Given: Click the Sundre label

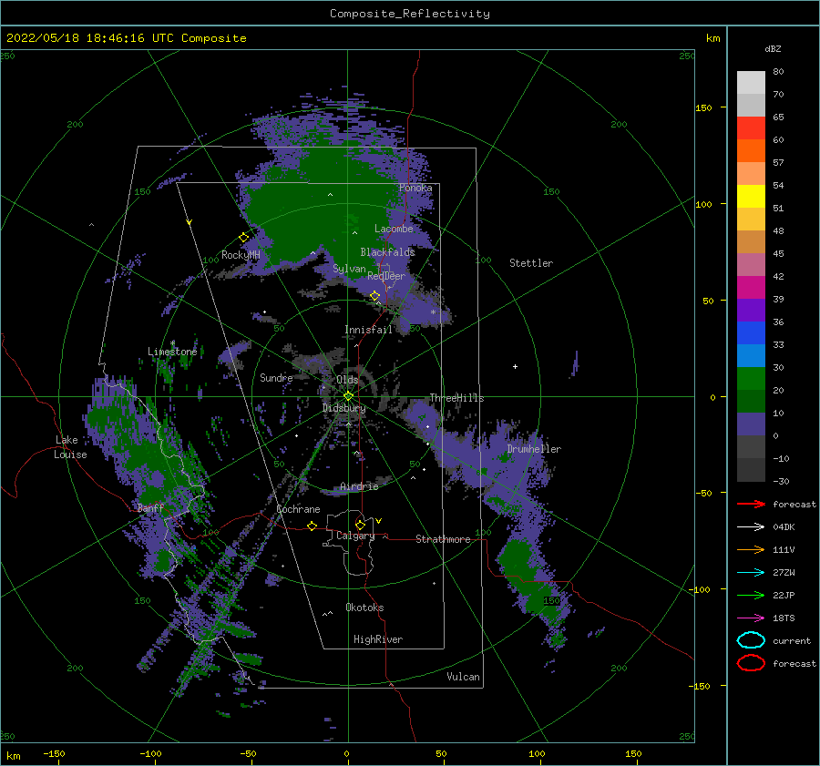Looking at the screenshot, I should pyautogui.click(x=276, y=377).
